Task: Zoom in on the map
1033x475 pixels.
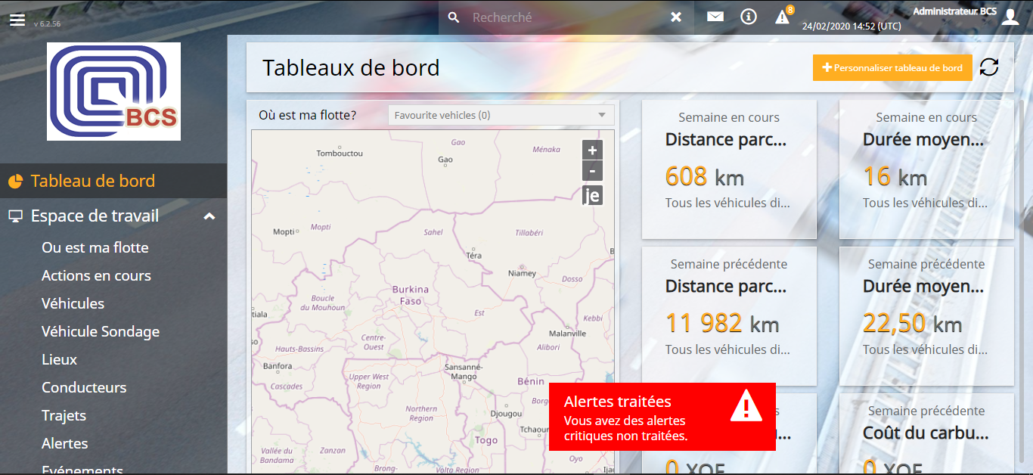Action: click(592, 150)
